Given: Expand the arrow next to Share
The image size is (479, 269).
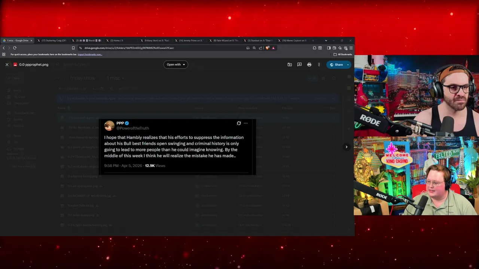Looking at the screenshot, I should [348, 65].
